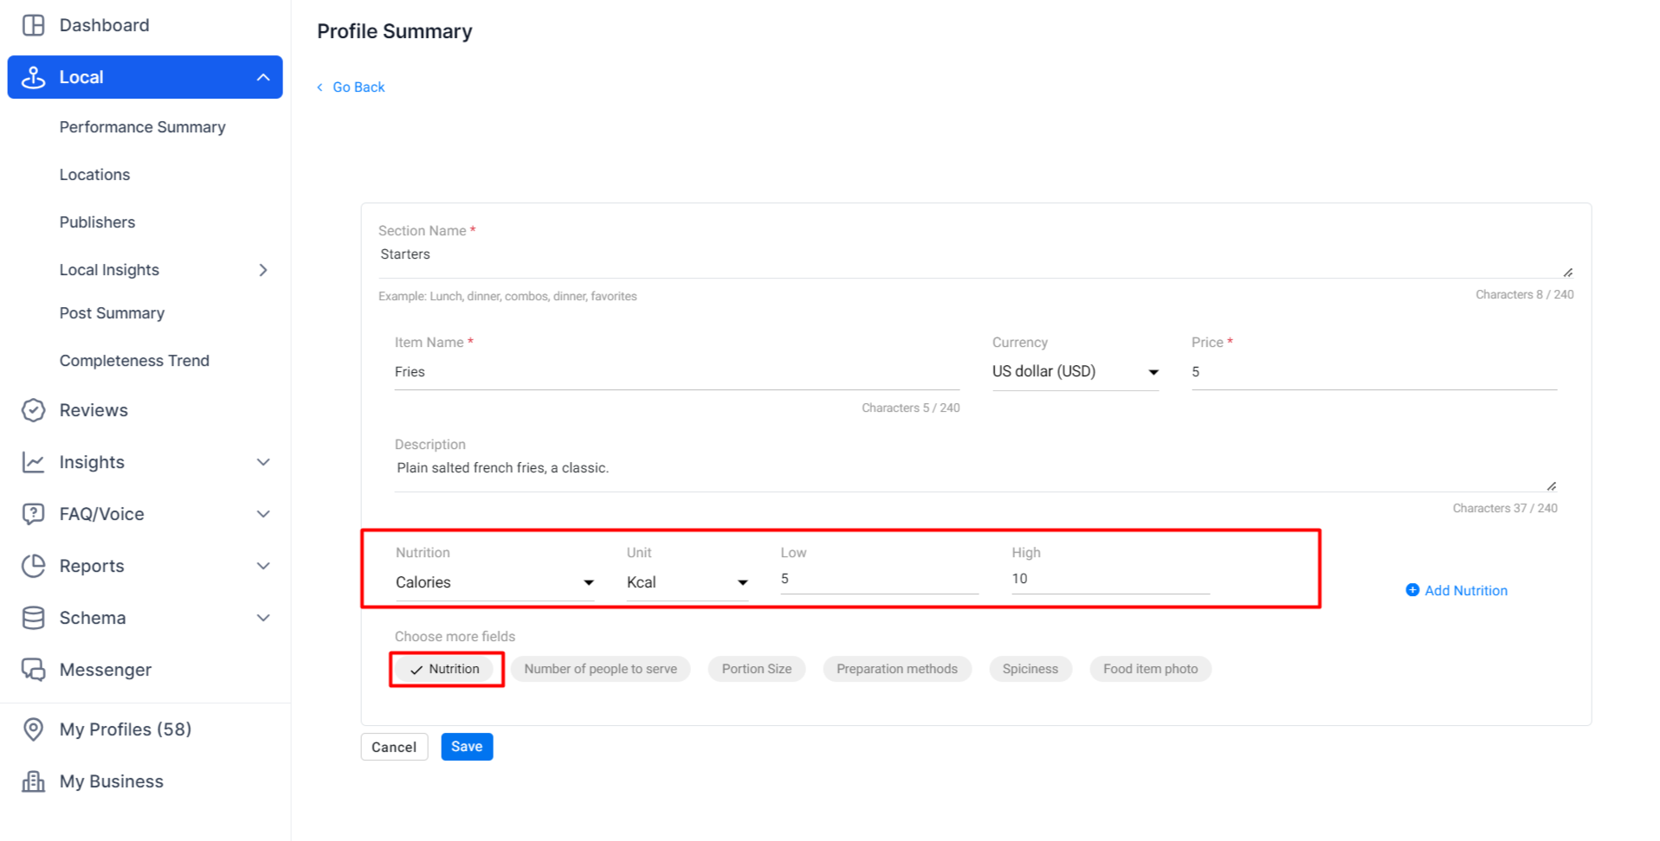
Task: Click the plus icon beside Add Nutrition
Action: click(1412, 590)
